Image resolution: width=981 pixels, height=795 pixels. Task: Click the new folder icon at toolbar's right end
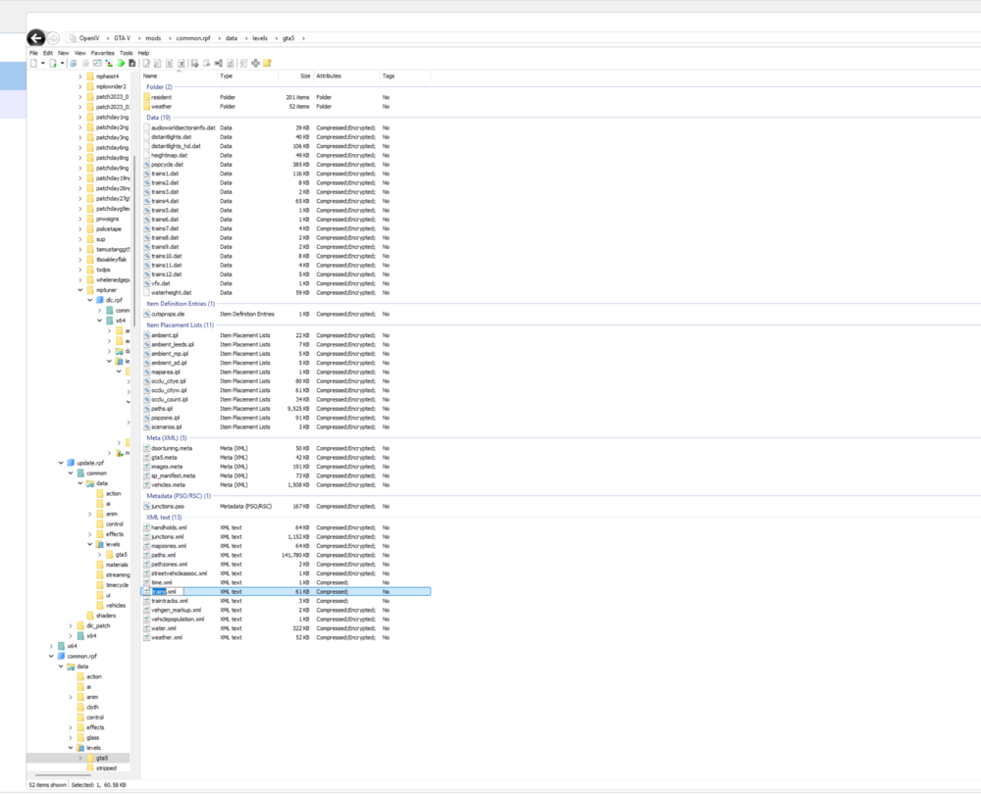[267, 63]
